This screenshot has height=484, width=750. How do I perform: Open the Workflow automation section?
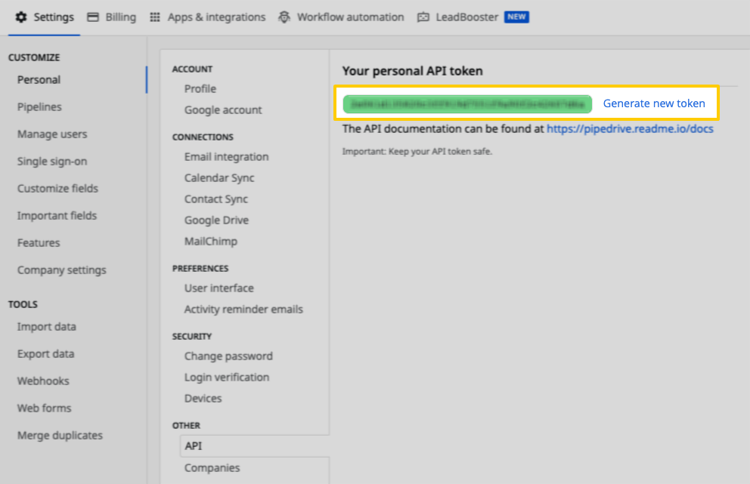pos(348,17)
